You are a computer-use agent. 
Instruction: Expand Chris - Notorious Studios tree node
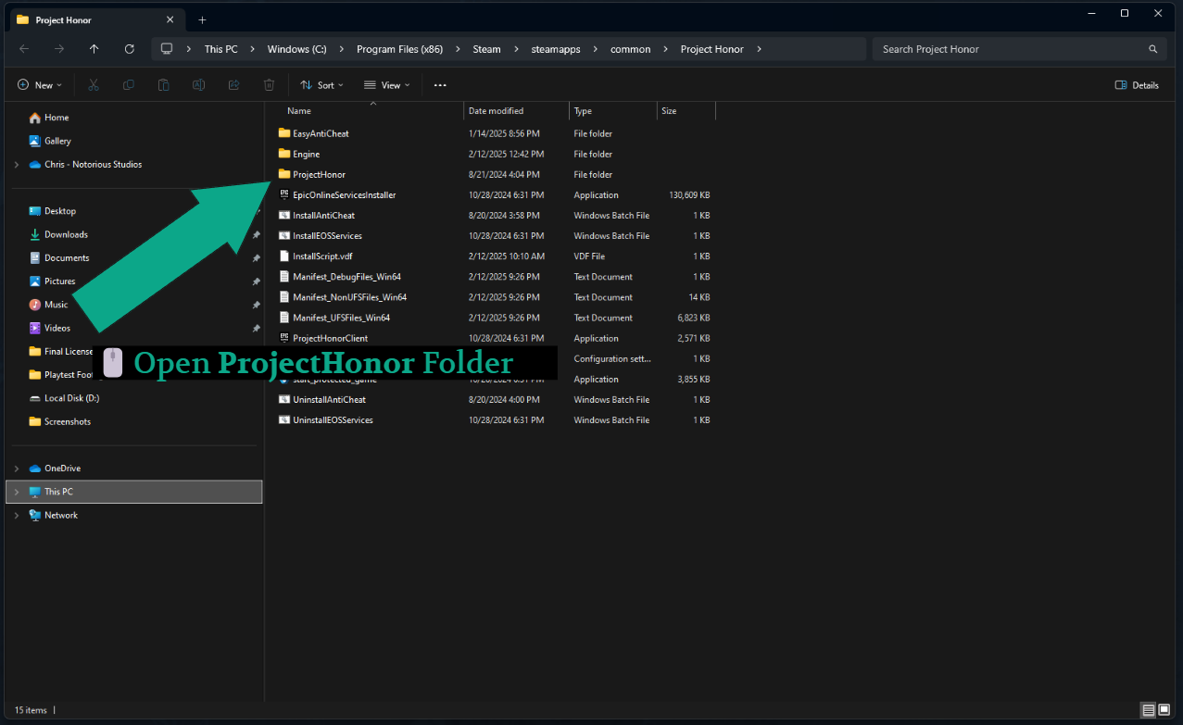[17, 165]
